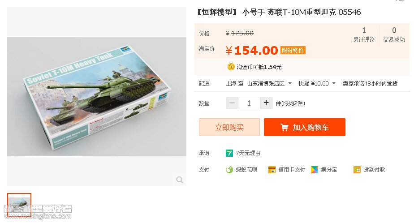Click the 加入购物车 add to cart button

point(304,127)
